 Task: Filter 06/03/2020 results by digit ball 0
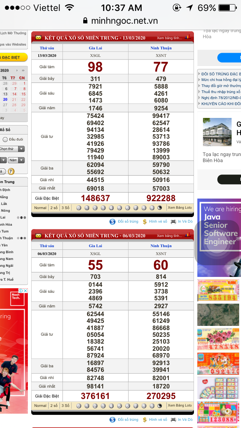[79, 406]
